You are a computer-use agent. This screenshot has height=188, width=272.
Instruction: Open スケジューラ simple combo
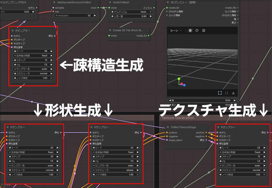[116, 170]
